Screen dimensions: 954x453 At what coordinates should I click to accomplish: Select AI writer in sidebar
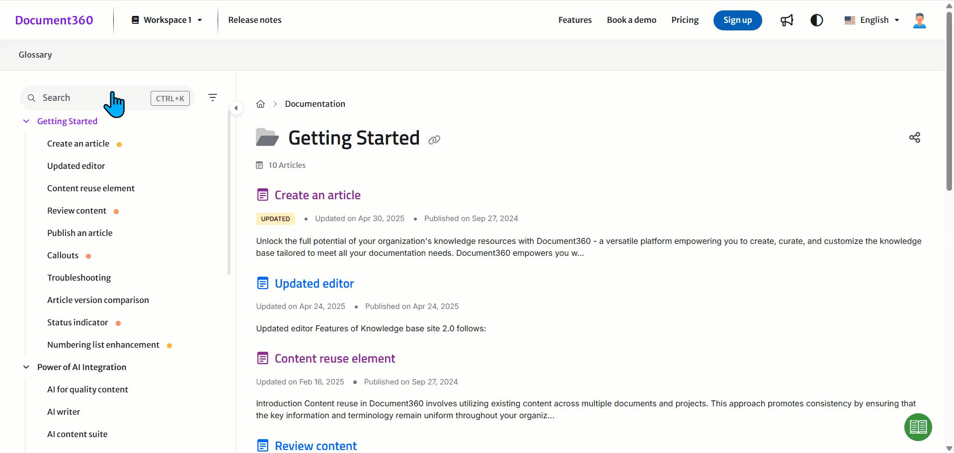(x=64, y=412)
